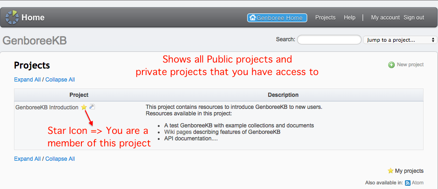Image resolution: width=438 pixels, height=189 pixels.
Task: Click the Genboree Home button
Action: (277, 18)
